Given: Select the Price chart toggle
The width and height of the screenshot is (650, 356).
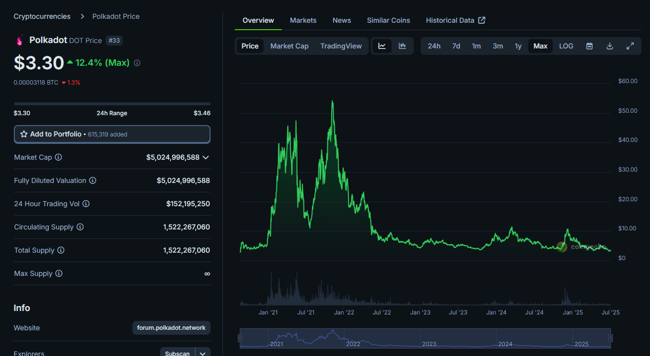Looking at the screenshot, I should click(250, 46).
